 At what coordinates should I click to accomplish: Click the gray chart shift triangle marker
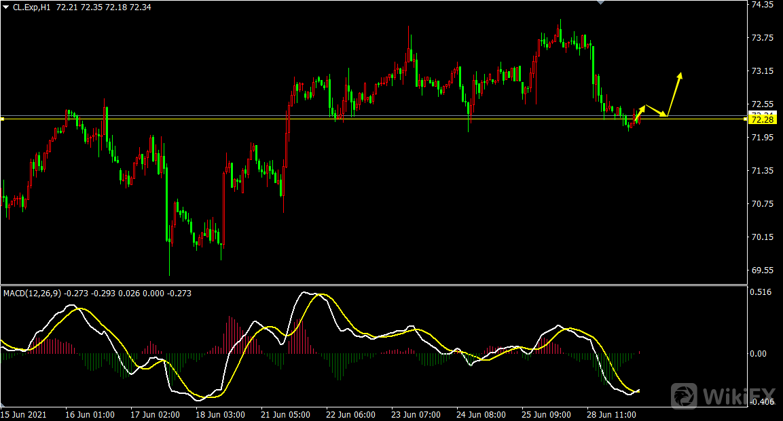(599, 3)
